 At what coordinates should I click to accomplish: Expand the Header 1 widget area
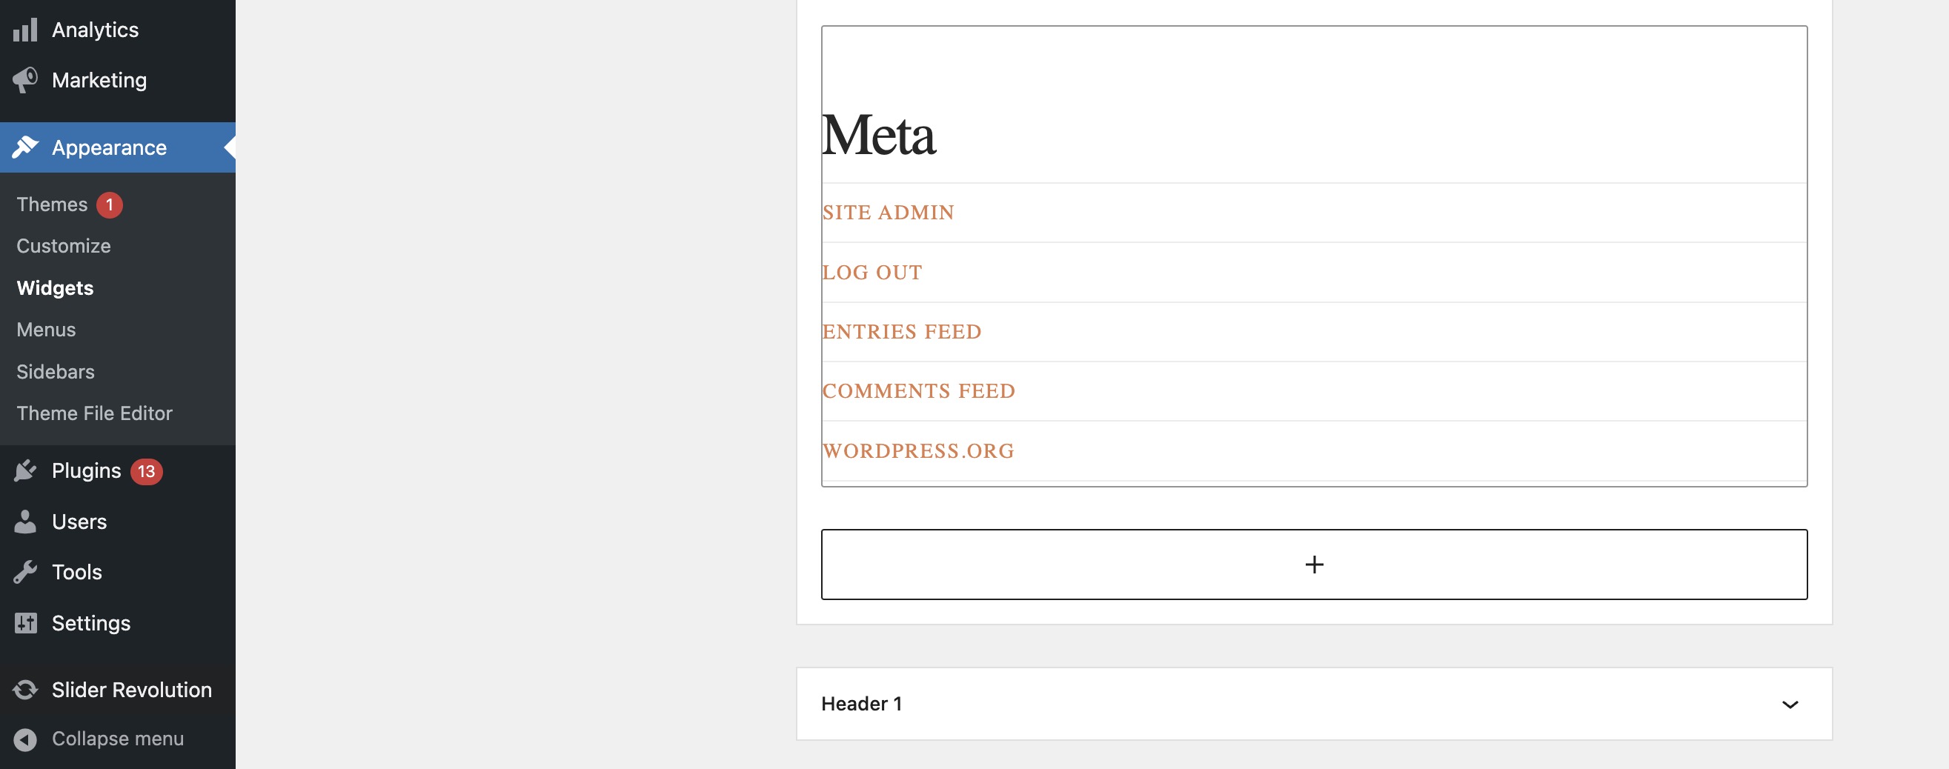point(1790,704)
